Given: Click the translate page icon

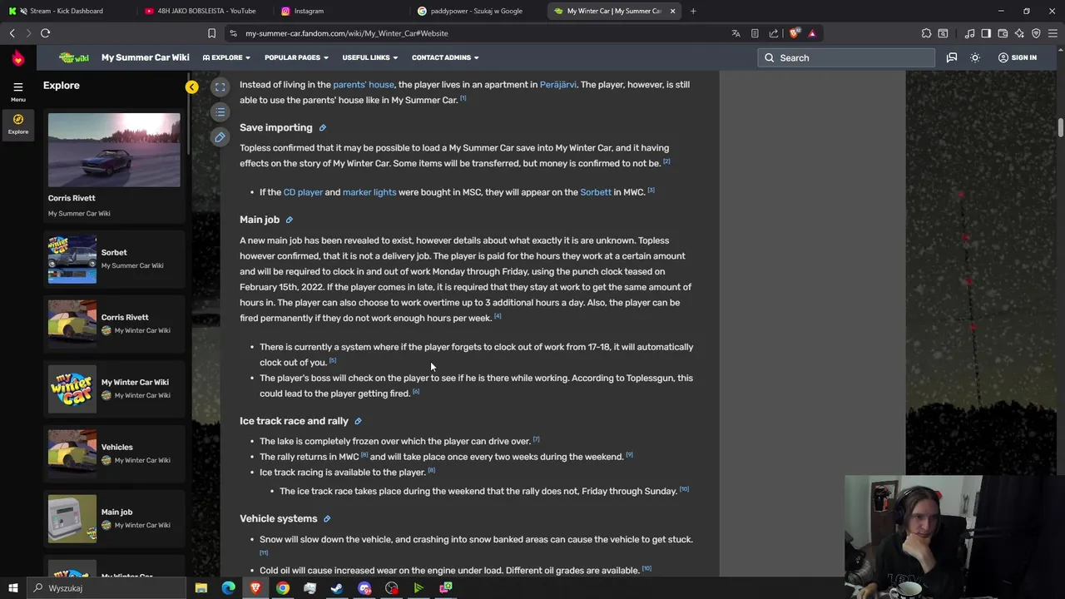Looking at the screenshot, I should (736, 33).
